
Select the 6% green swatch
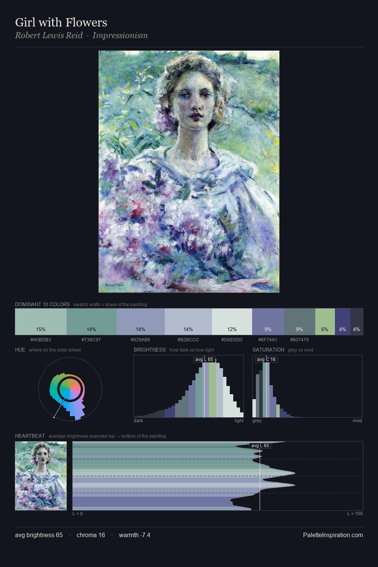coord(325,322)
